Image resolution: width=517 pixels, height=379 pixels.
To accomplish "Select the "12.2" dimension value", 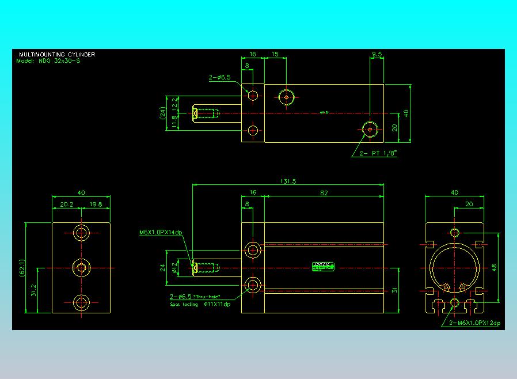I will point(174,103).
